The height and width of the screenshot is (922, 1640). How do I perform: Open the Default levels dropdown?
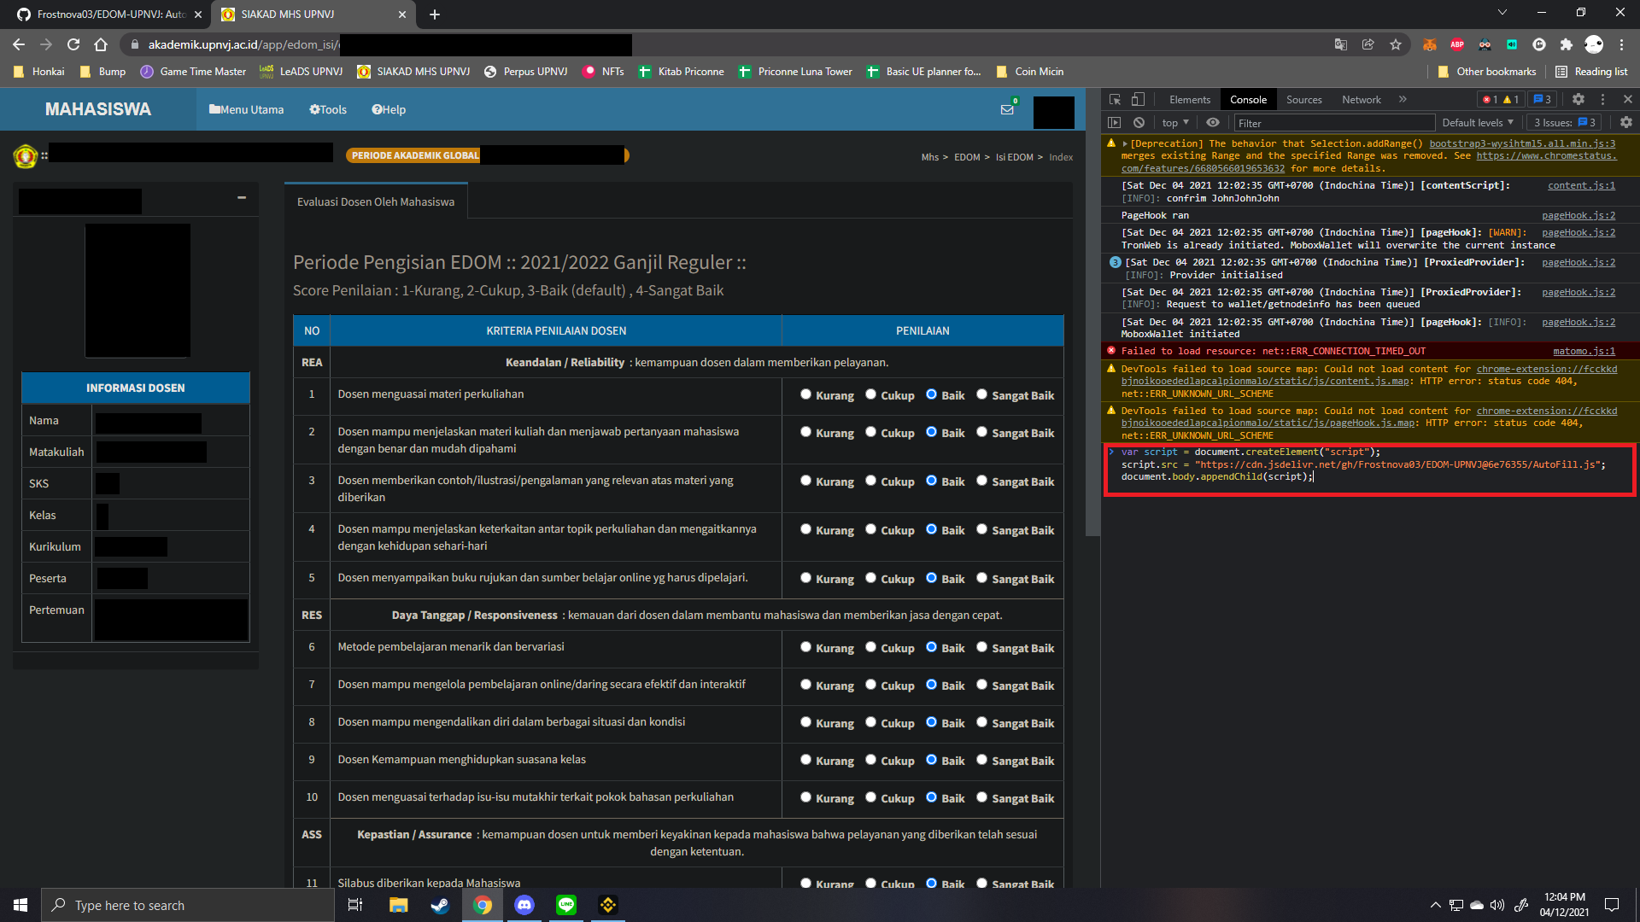coord(1477,122)
